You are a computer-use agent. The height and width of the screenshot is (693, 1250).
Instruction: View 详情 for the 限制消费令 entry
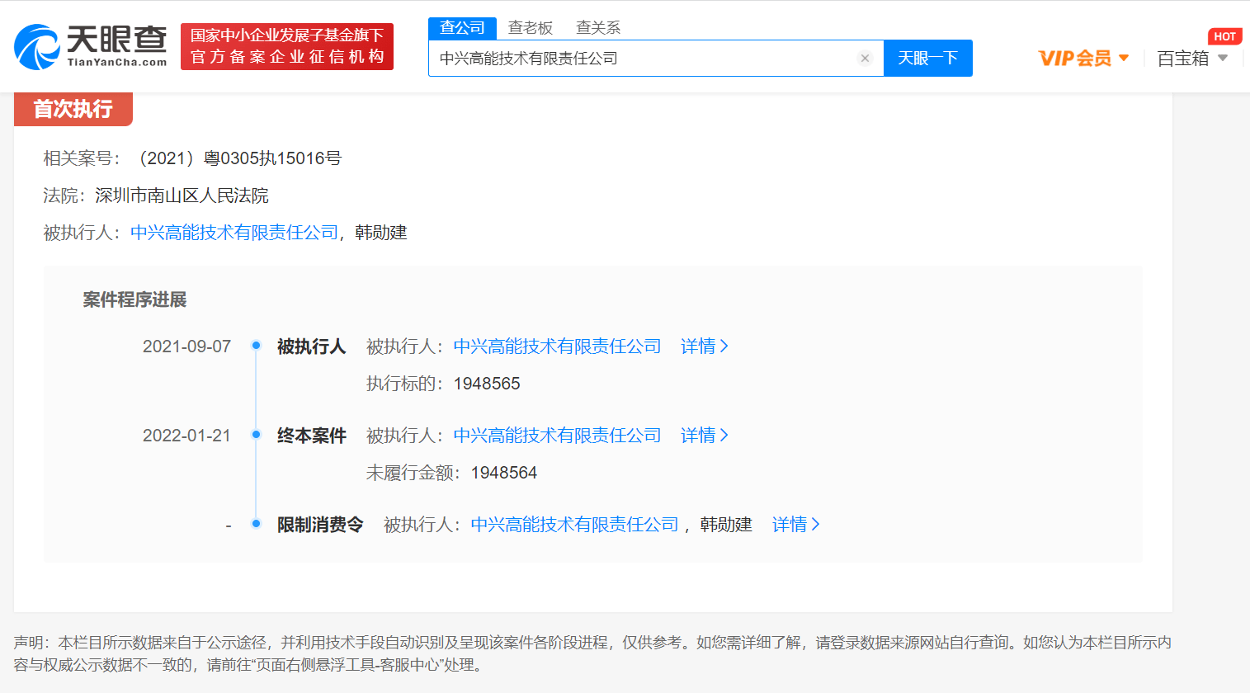[796, 525]
